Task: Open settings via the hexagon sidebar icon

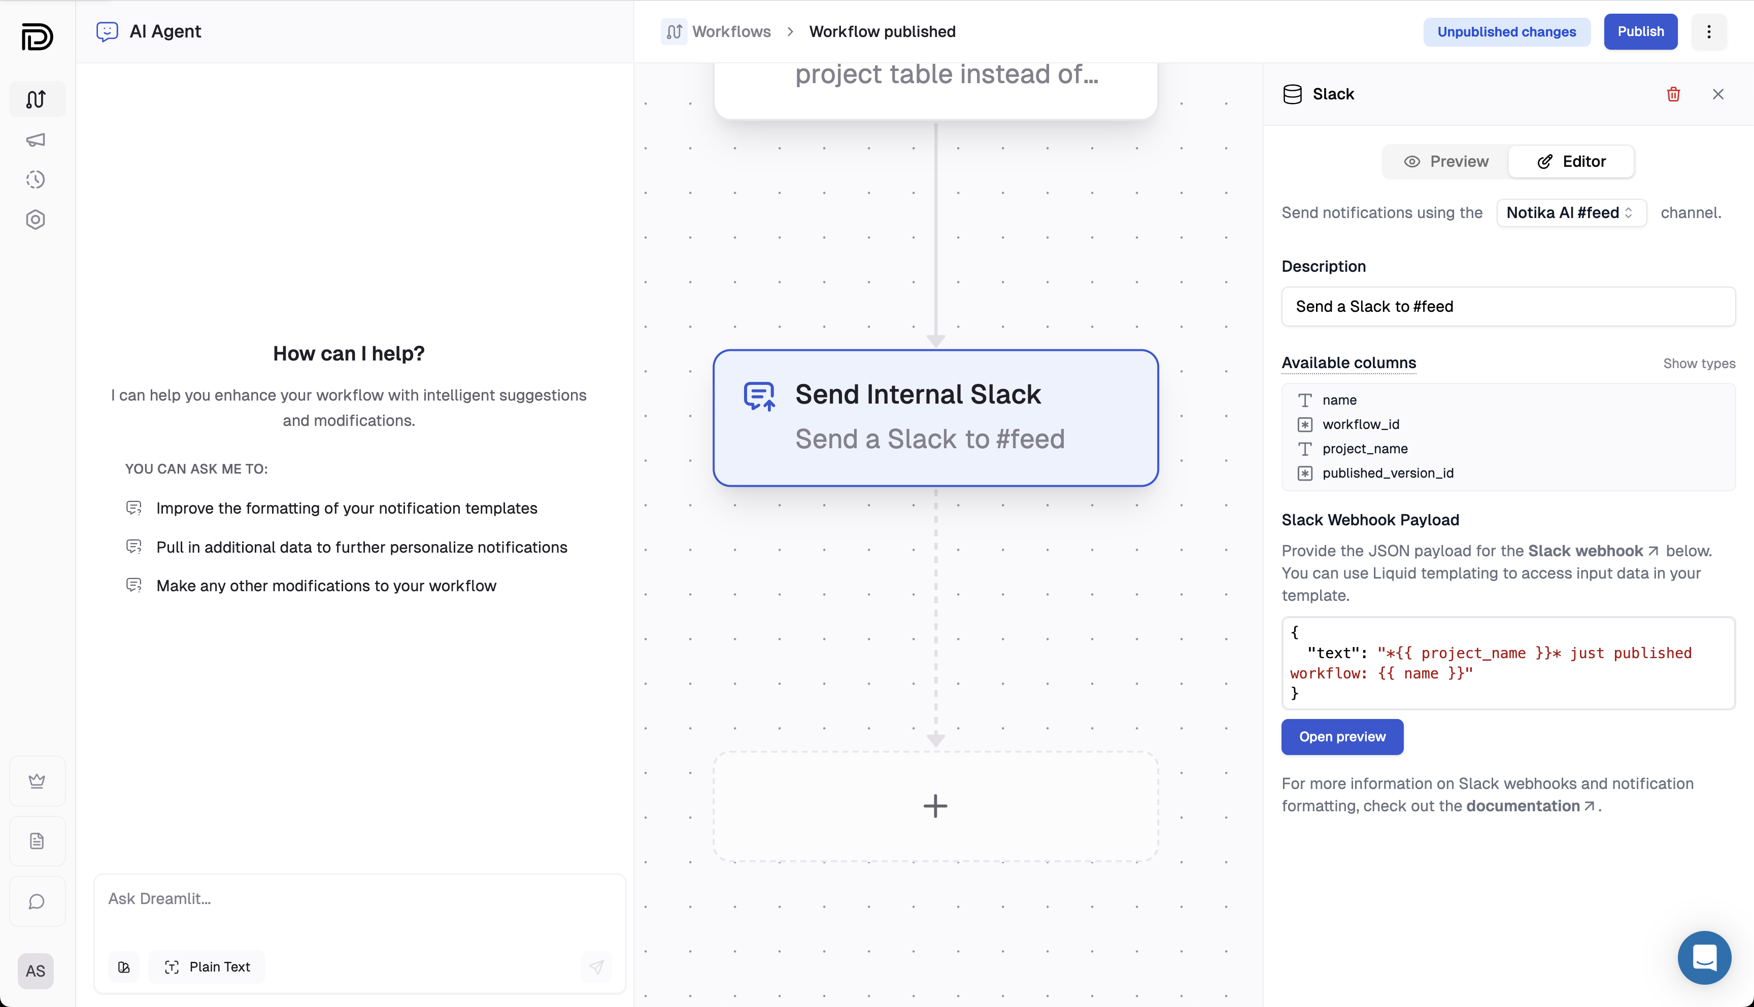Action: (x=36, y=219)
